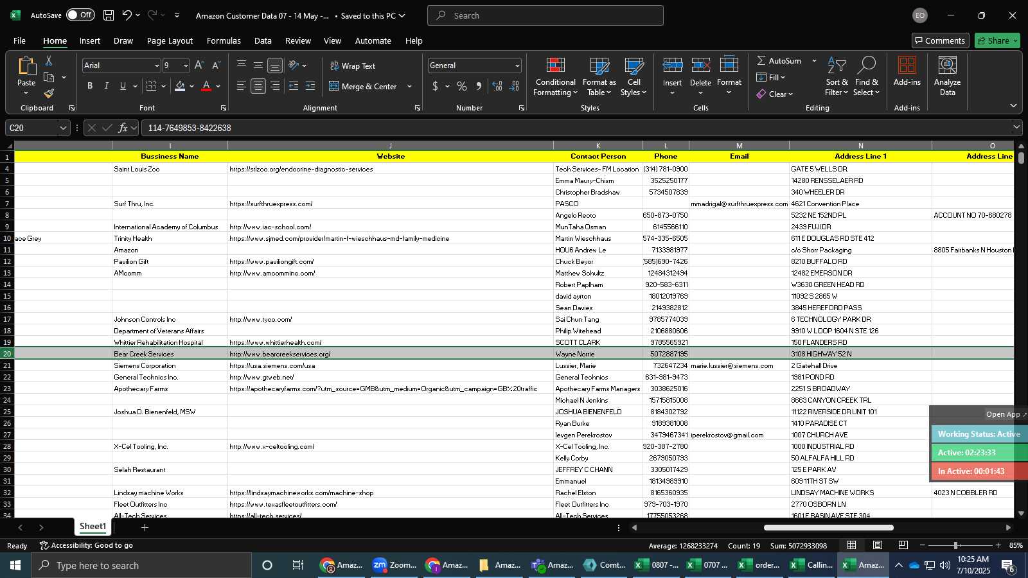Screen dimensions: 1028x578
Task: Click Decrease Decimal icon
Action: (514, 86)
